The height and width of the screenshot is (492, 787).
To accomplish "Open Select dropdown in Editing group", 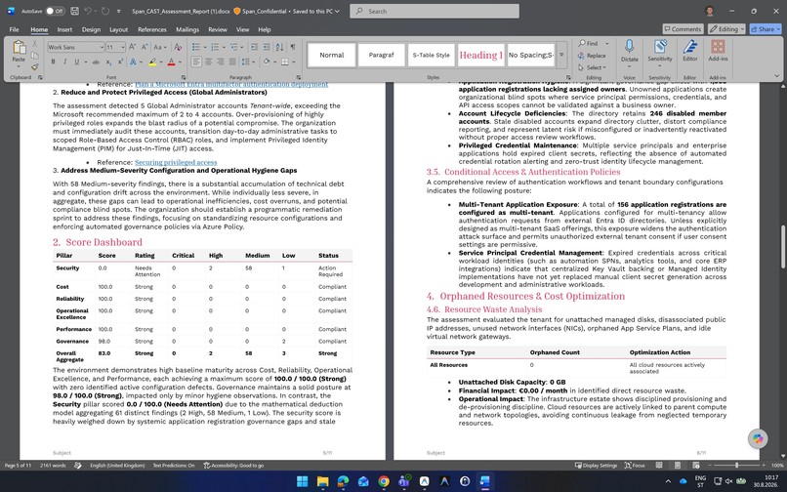I will (x=592, y=67).
